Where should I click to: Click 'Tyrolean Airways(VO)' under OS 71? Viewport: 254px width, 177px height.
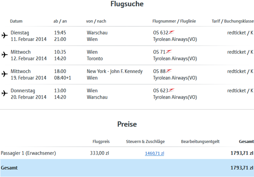(x=175, y=59)
